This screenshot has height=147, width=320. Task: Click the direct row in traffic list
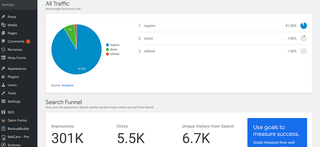[223, 38]
